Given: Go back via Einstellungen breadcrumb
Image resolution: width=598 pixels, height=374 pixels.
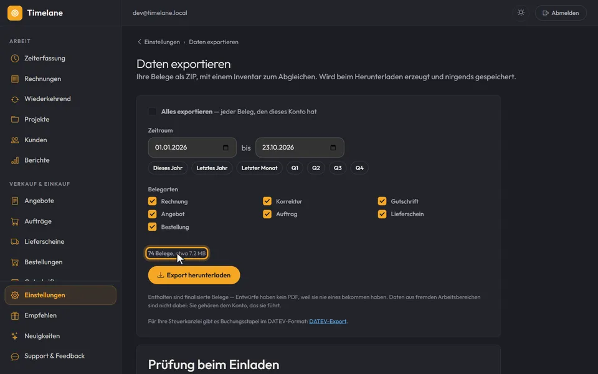Looking at the screenshot, I should (162, 42).
